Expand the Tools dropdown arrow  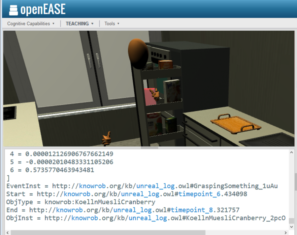pos(118,24)
